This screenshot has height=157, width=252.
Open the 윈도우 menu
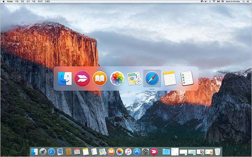coord(40,1)
